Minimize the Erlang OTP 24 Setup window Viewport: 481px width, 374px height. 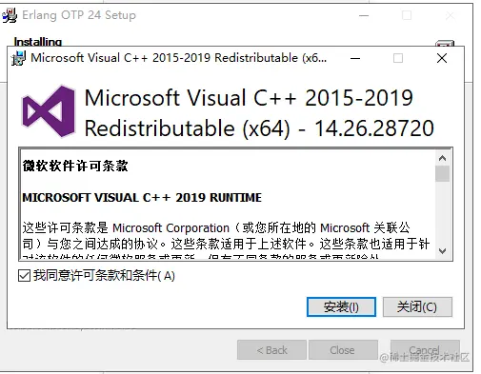point(364,15)
